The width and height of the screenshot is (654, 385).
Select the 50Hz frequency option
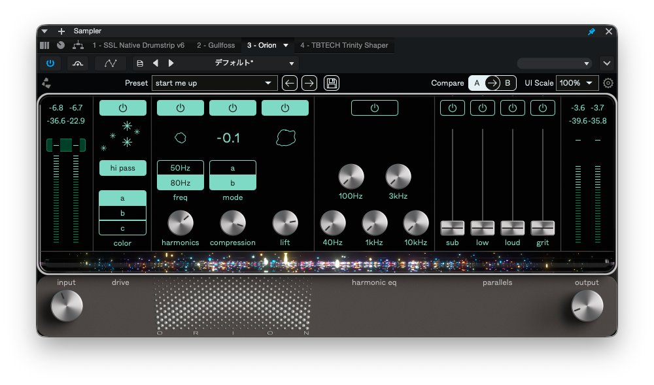(x=181, y=168)
